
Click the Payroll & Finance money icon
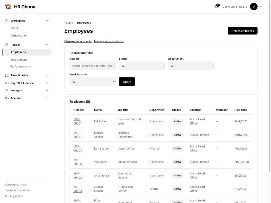point(7,83)
